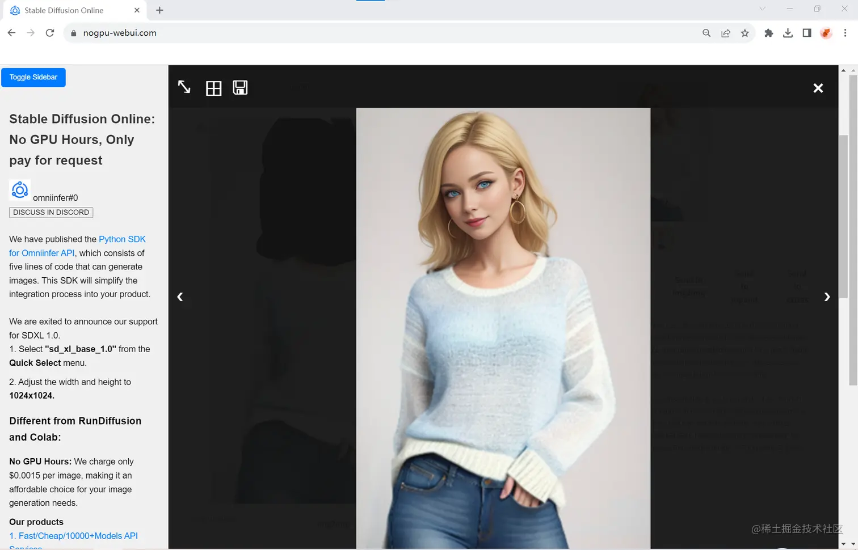Screen dimensions: 858x550
Task: Click 'Our products' heading
Action: [36, 522]
